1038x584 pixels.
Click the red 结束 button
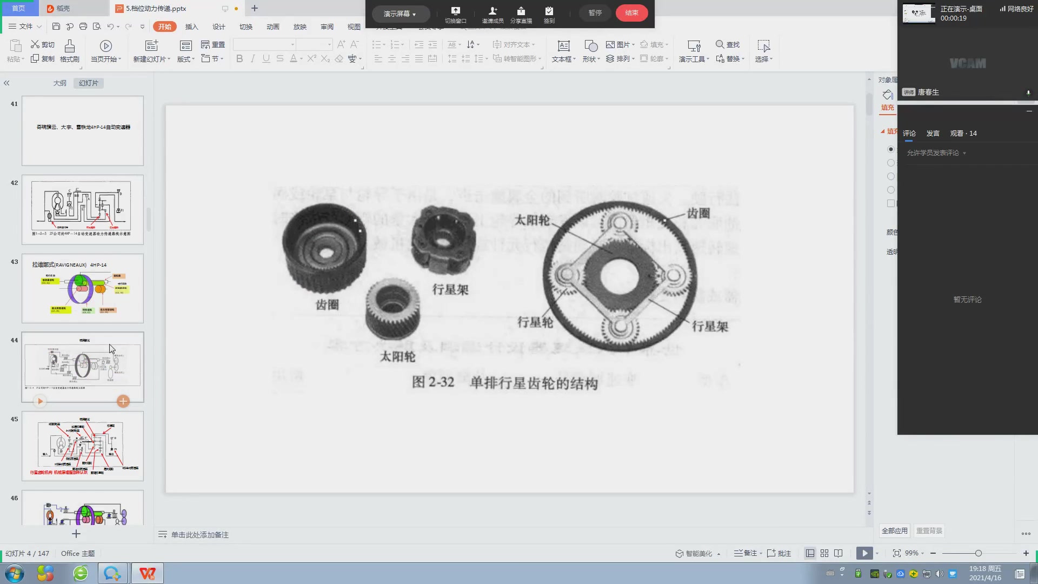tap(631, 13)
